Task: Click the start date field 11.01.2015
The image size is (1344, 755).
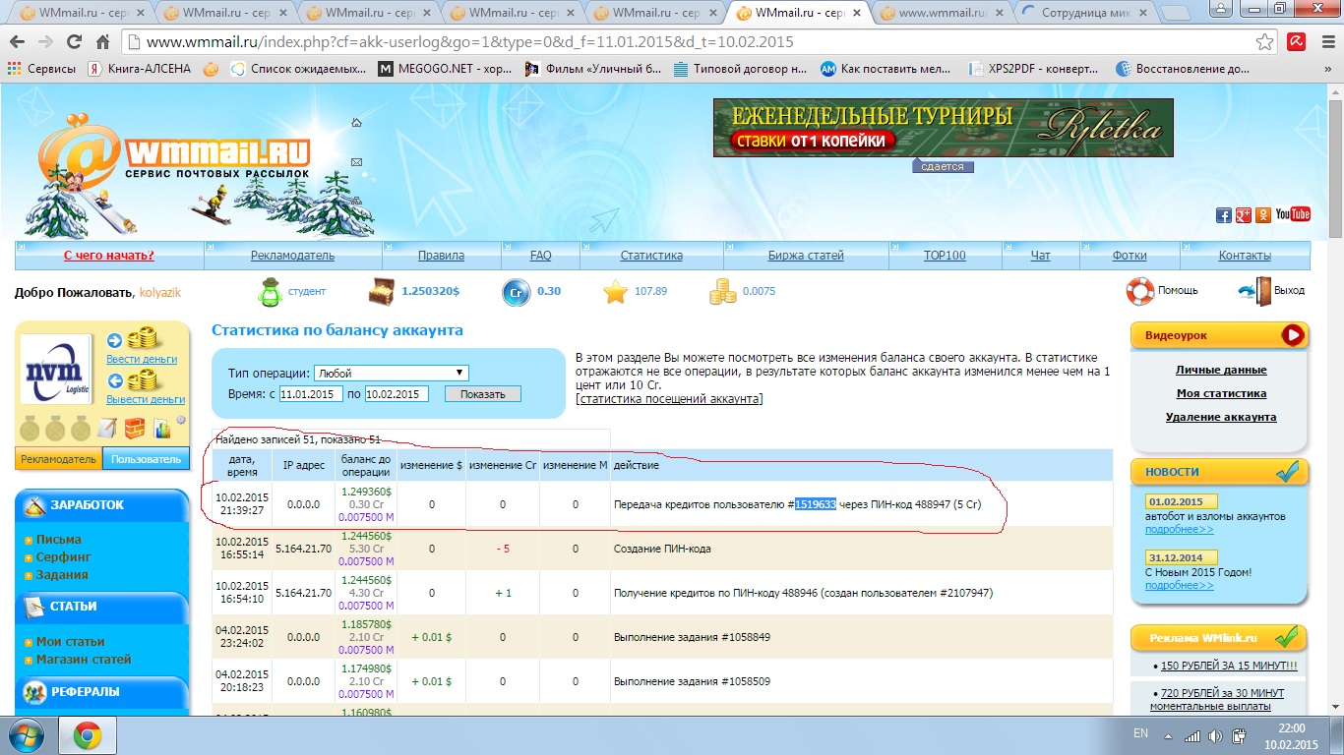Action: (311, 394)
